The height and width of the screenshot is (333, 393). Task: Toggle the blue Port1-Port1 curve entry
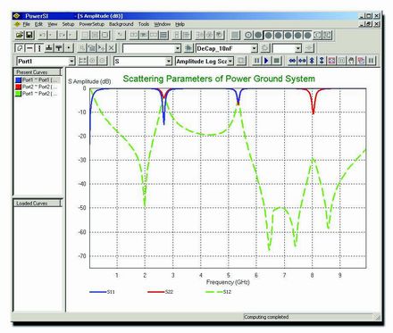click(37, 80)
